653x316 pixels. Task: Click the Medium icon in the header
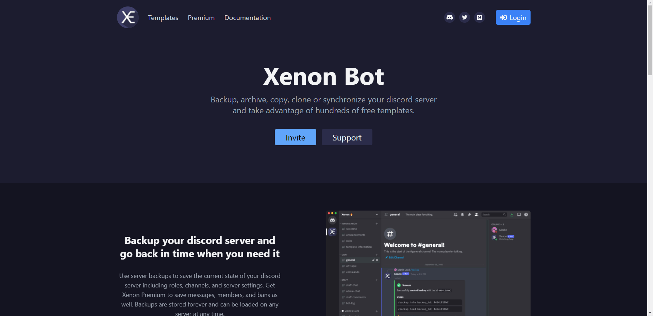(x=479, y=17)
